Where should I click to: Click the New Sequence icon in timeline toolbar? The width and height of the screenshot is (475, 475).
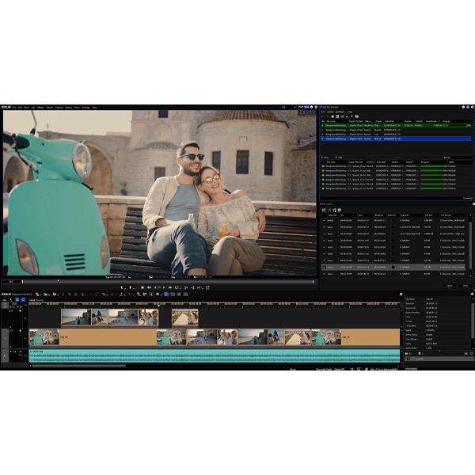pos(37,294)
